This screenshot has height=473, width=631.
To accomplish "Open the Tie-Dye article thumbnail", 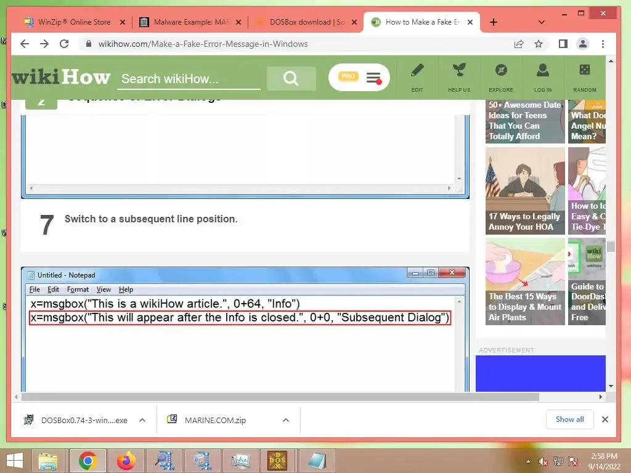I will 587,191.
